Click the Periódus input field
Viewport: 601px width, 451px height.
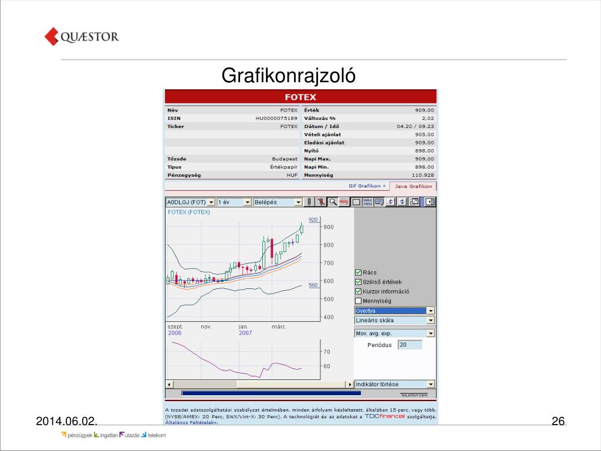tap(410, 345)
